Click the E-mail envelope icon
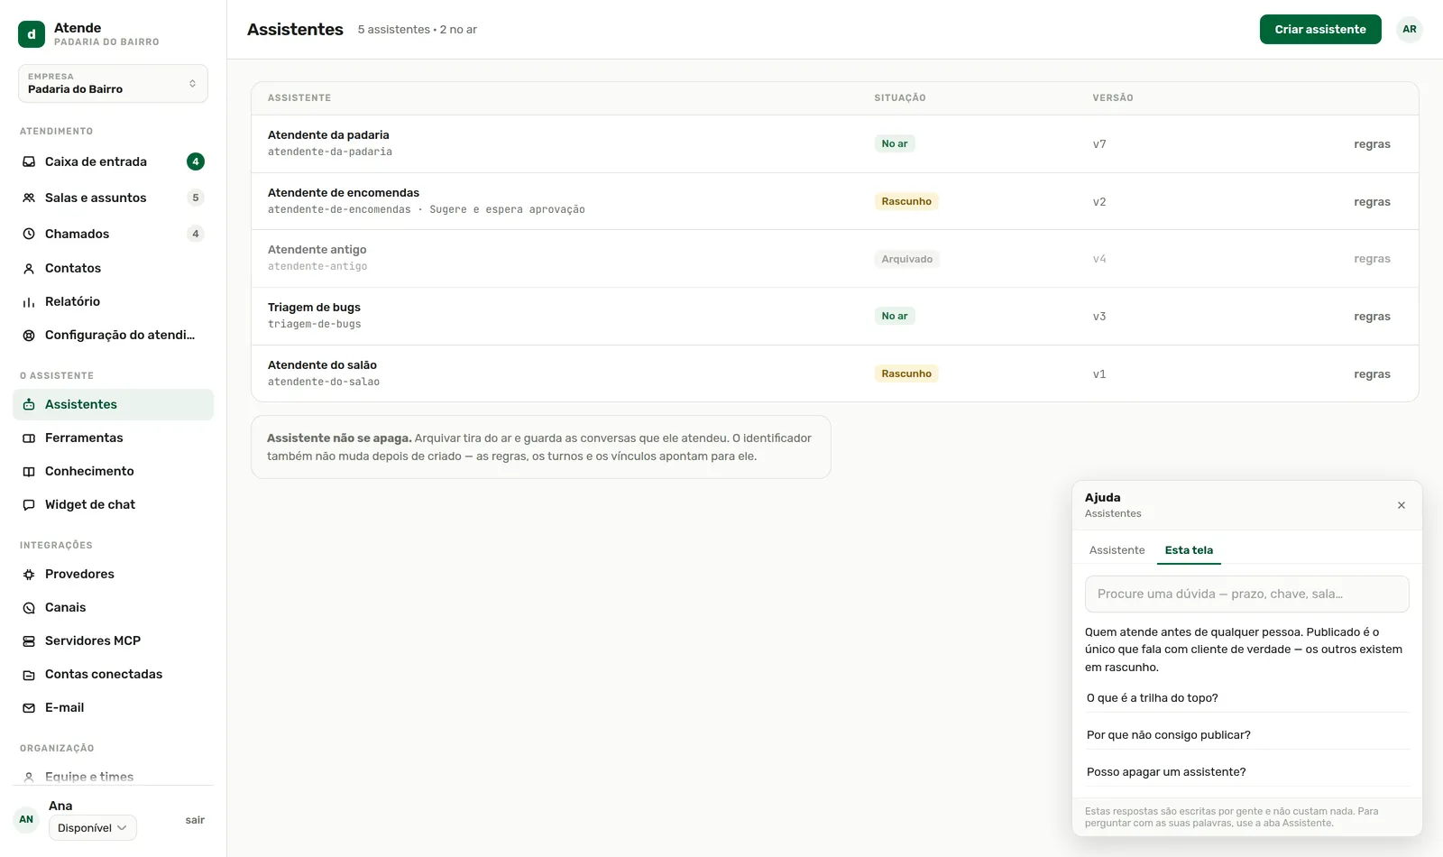1443x857 pixels. point(29,707)
